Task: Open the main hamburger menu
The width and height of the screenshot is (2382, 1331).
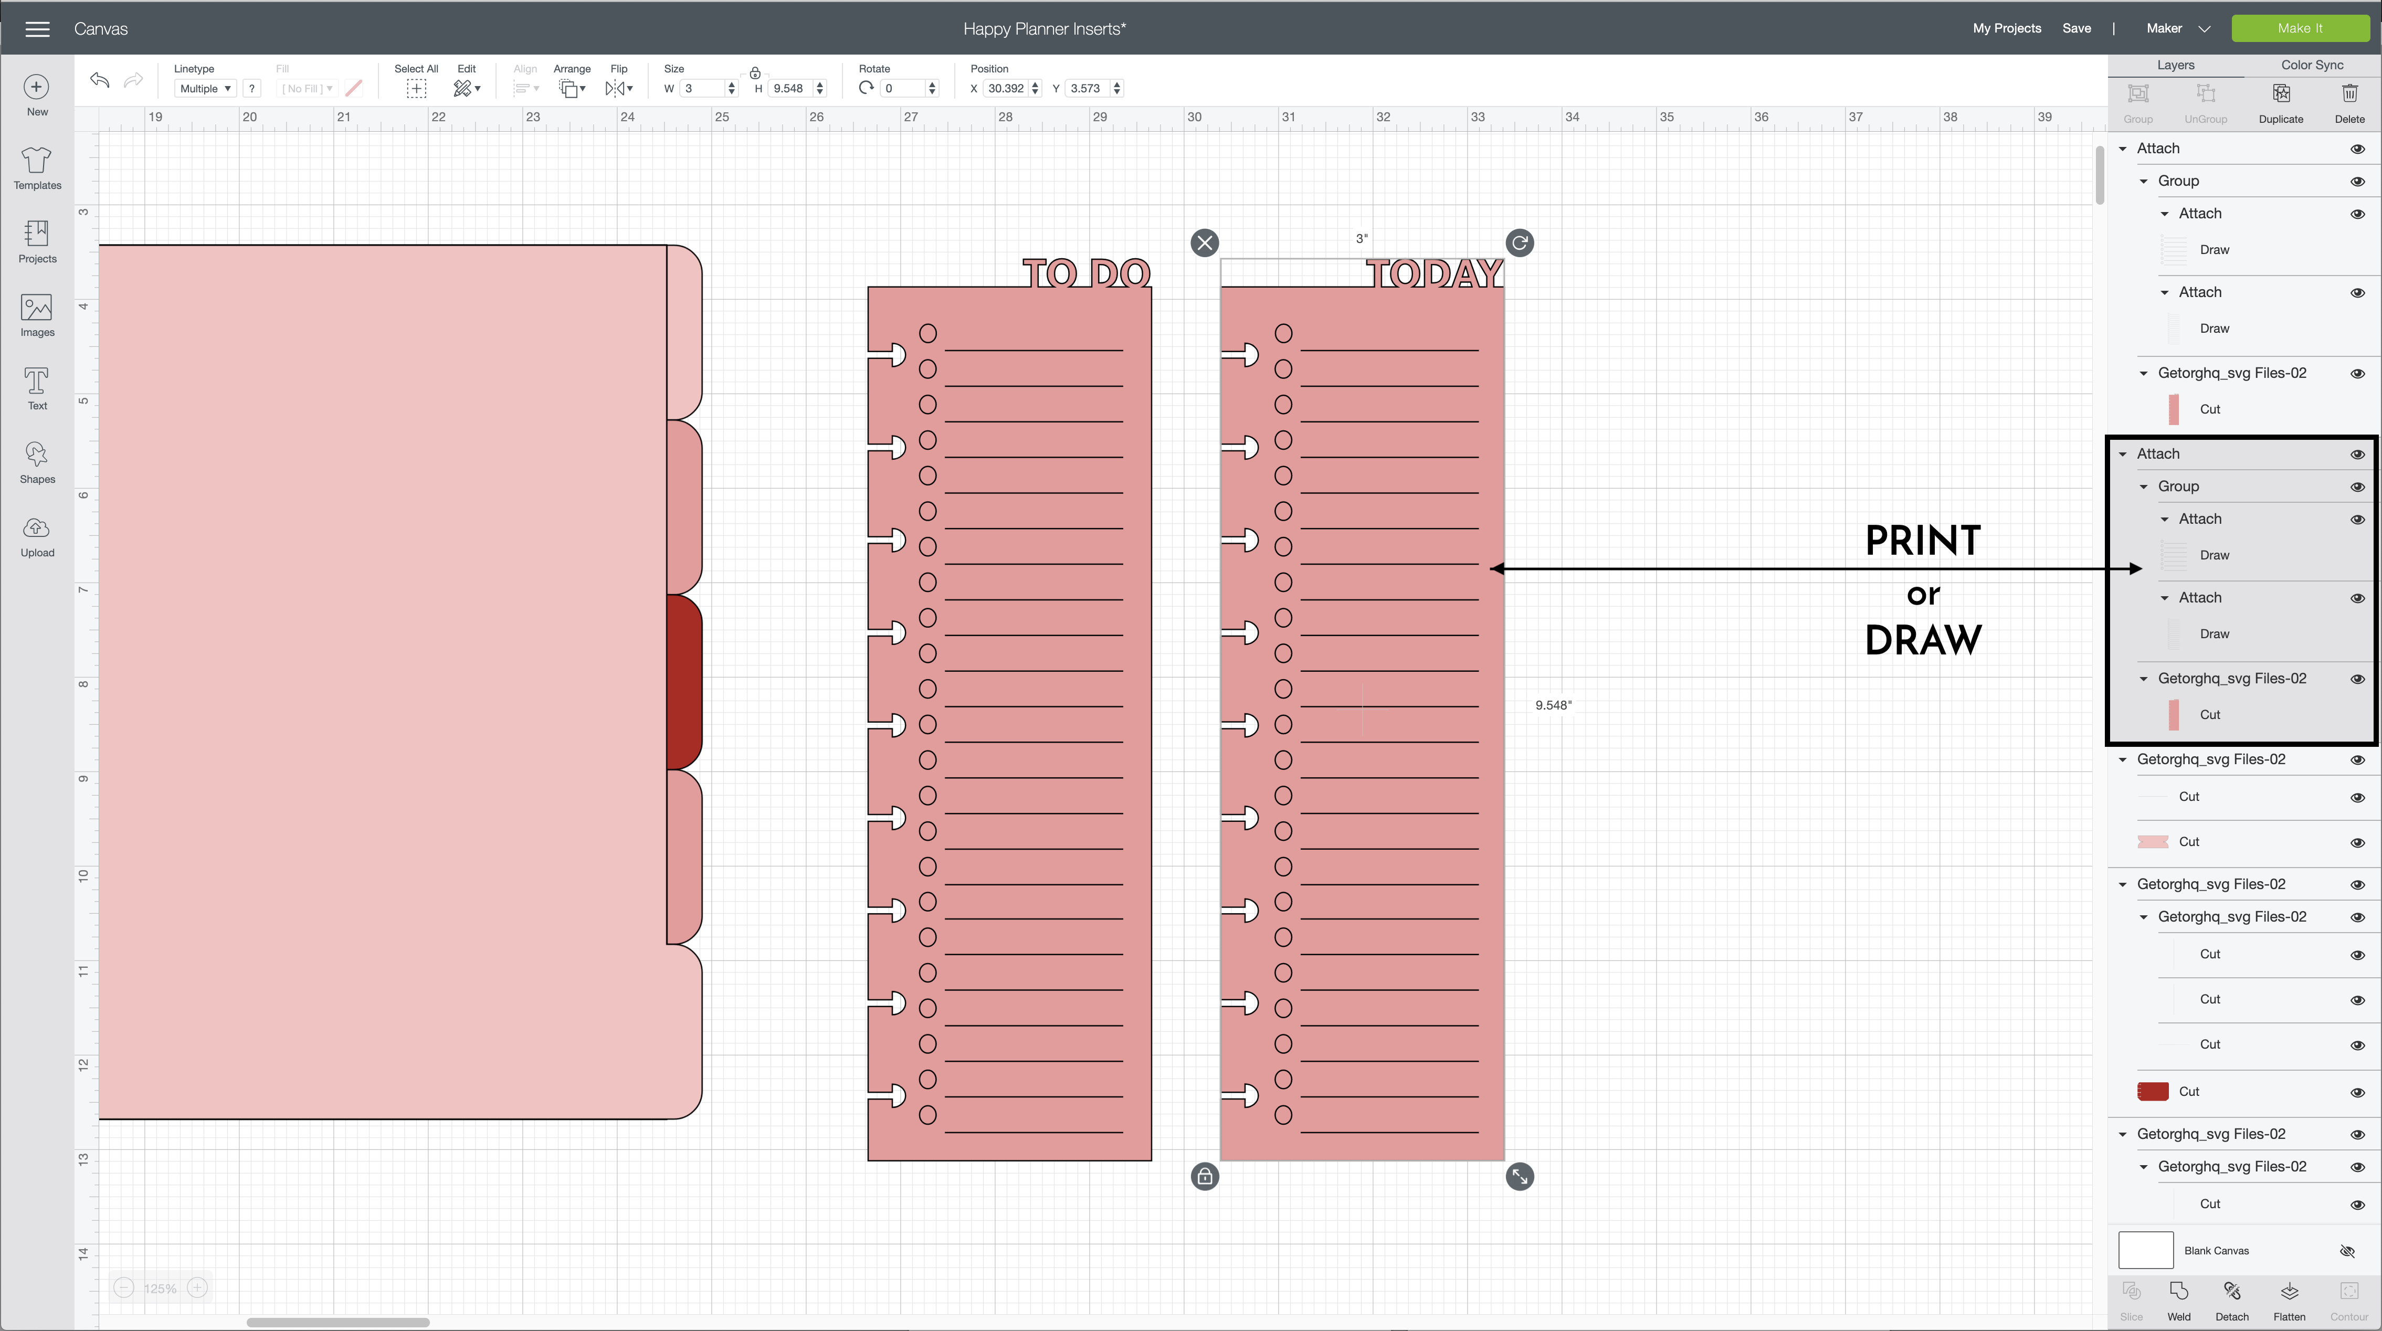Action: coord(37,29)
